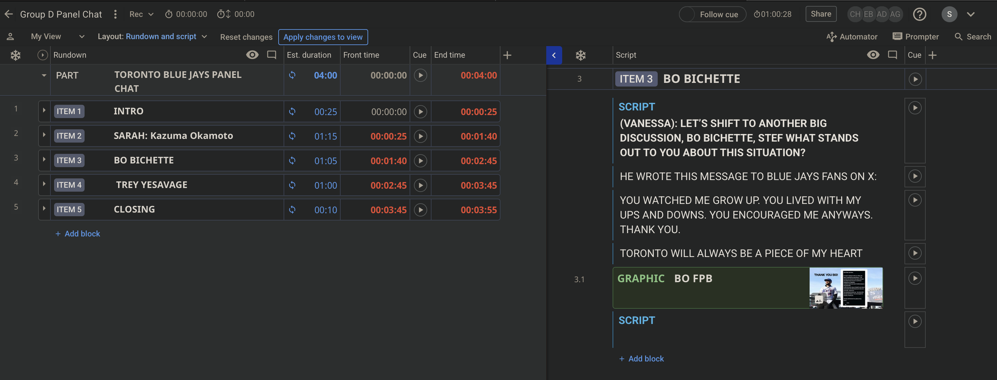
Task: Collapse the PART Toronto Blue Jays section
Action: [44, 75]
